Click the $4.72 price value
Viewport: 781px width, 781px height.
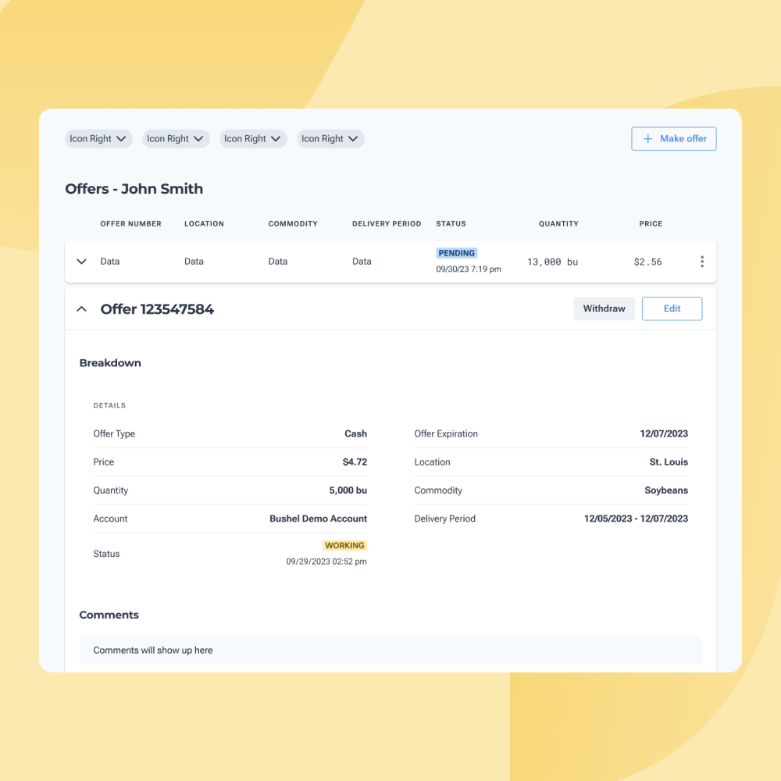pyautogui.click(x=355, y=462)
